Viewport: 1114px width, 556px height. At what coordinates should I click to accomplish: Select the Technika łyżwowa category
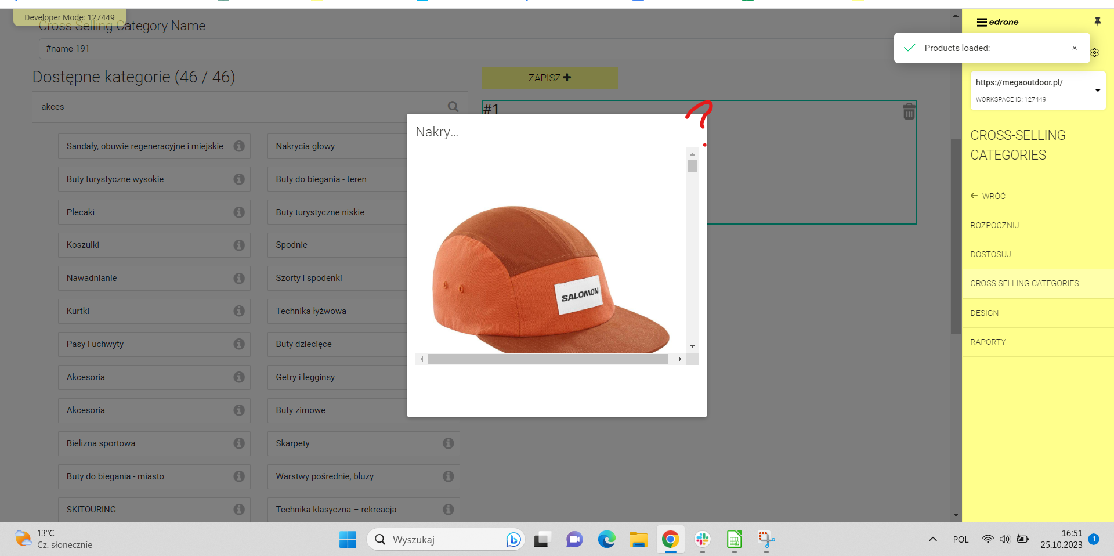(x=338, y=311)
